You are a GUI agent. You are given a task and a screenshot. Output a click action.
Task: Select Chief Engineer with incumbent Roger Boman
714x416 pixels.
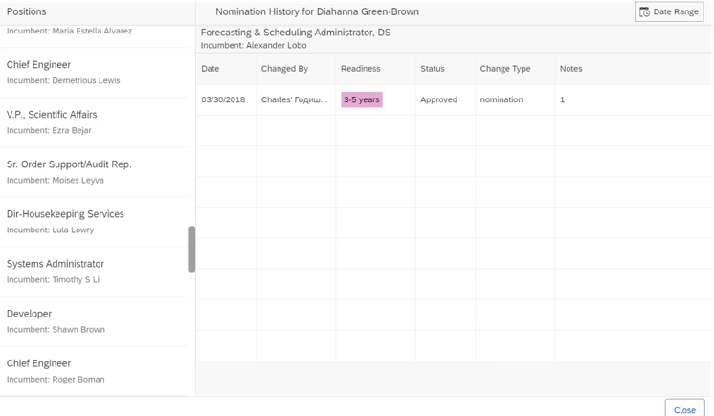point(96,371)
